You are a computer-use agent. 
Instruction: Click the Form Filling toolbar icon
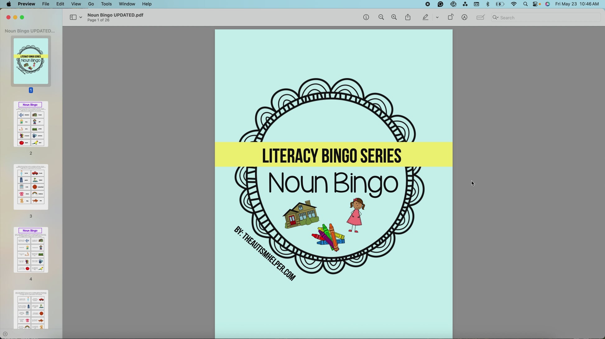click(x=480, y=17)
